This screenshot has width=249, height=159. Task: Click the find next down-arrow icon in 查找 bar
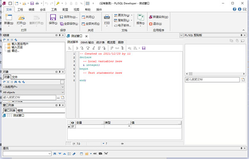pyautogui.click(x=60, y=154)
